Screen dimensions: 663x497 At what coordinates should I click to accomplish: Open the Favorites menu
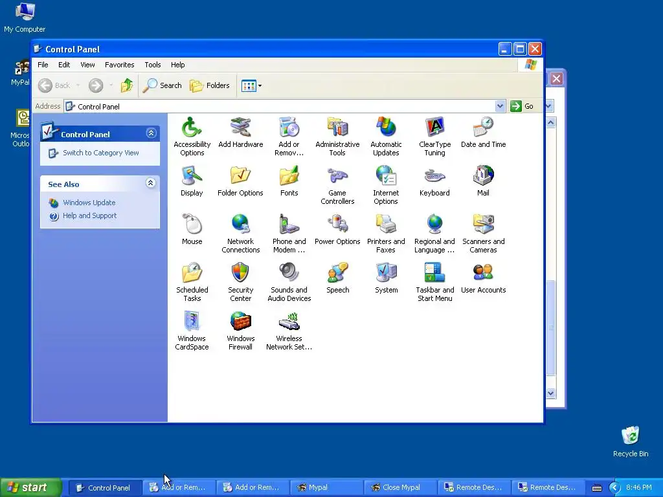pos(120,65)
